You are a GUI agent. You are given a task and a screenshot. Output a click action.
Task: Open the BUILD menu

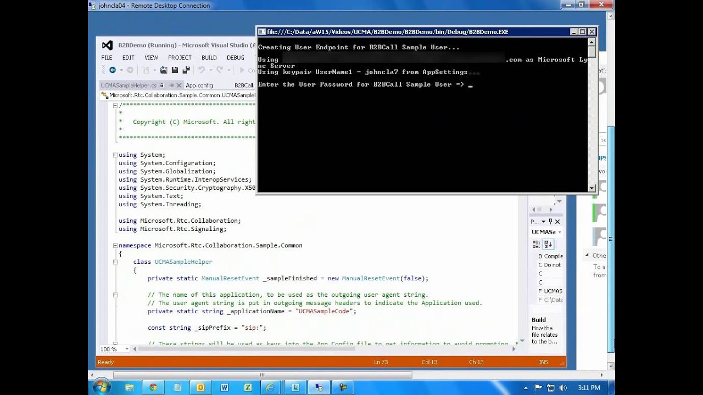(x=209, y=58)
